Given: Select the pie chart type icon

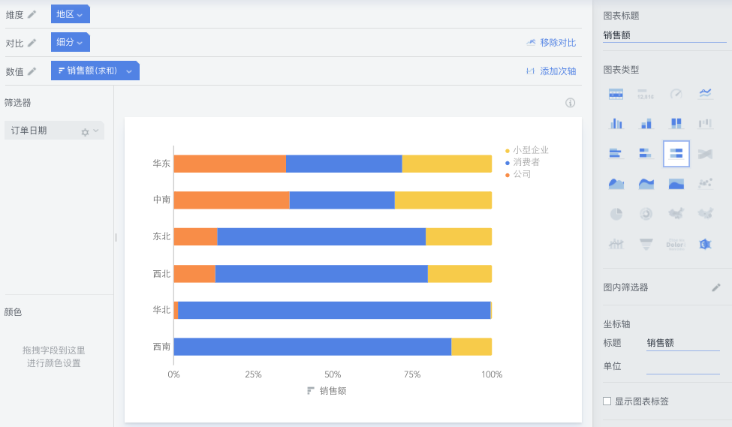Looking at the screenshot, I should (x=616, y=214).
